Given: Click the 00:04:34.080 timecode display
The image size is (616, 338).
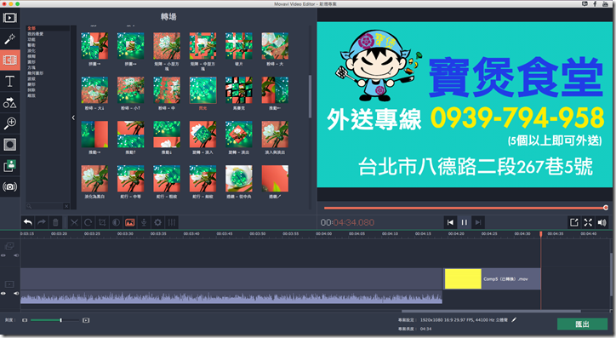Looking at the screenshot, I should [x=347, y=222].
